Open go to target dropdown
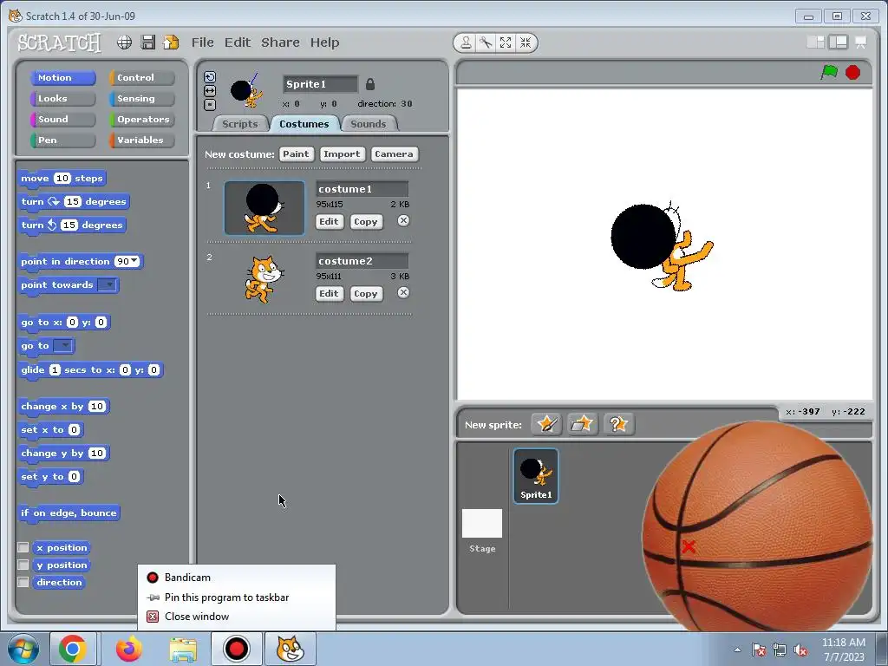This screenshot has width=888, height=666. click(62, 345)
